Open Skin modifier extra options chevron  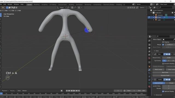[x=172, y=54]
